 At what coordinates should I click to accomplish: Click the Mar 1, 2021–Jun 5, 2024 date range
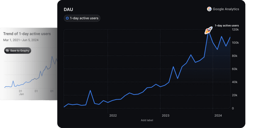point(21,40)
